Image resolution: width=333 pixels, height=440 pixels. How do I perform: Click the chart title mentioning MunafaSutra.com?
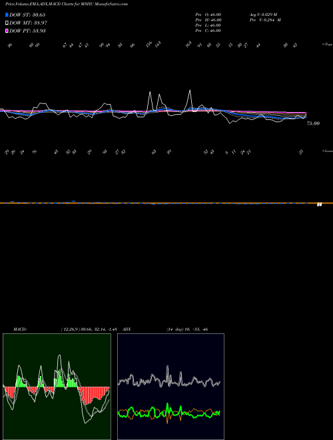pos(67,5)
